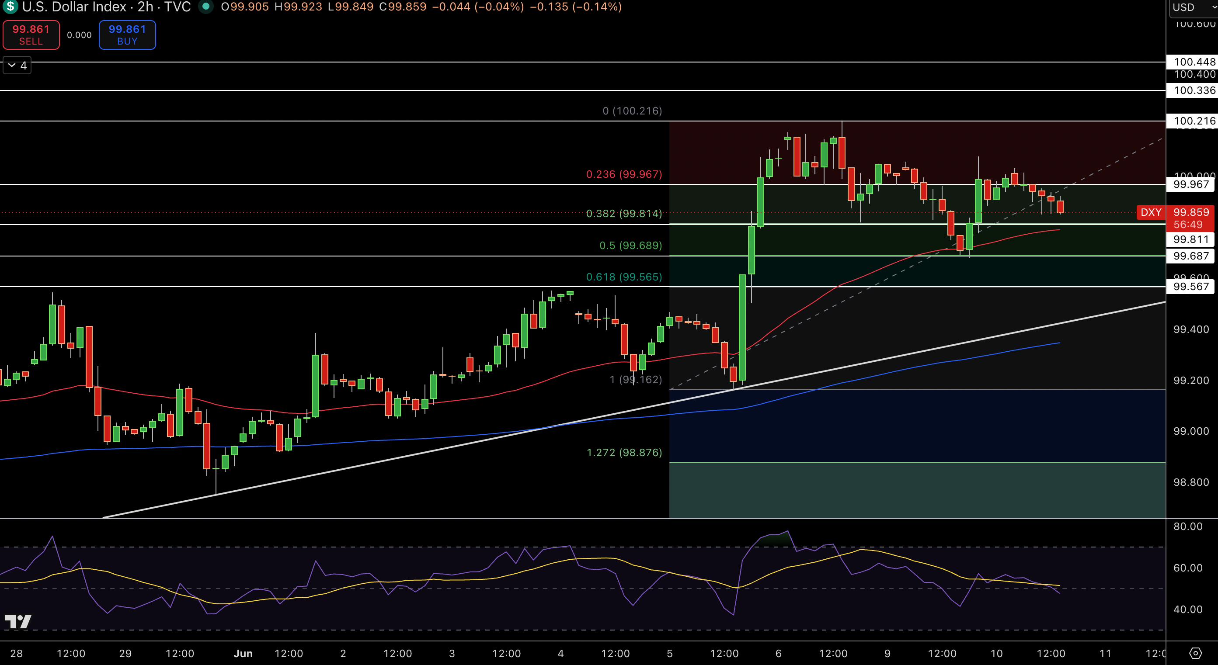Click the 0.5 (99.689) Fibonacci label
The height and width of the screenshot is (665, 1218).
[x=631, y=245]
